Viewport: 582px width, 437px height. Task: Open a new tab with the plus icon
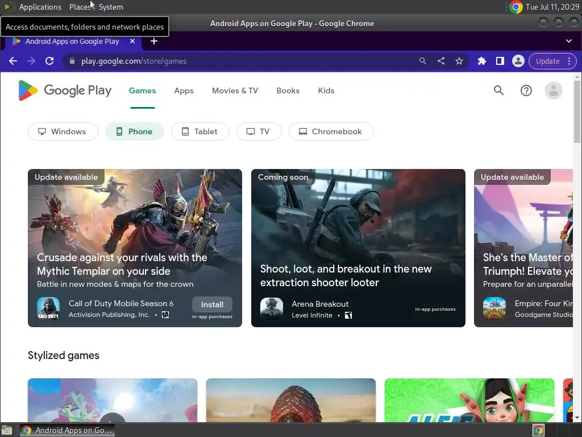[x=153, y=41]
